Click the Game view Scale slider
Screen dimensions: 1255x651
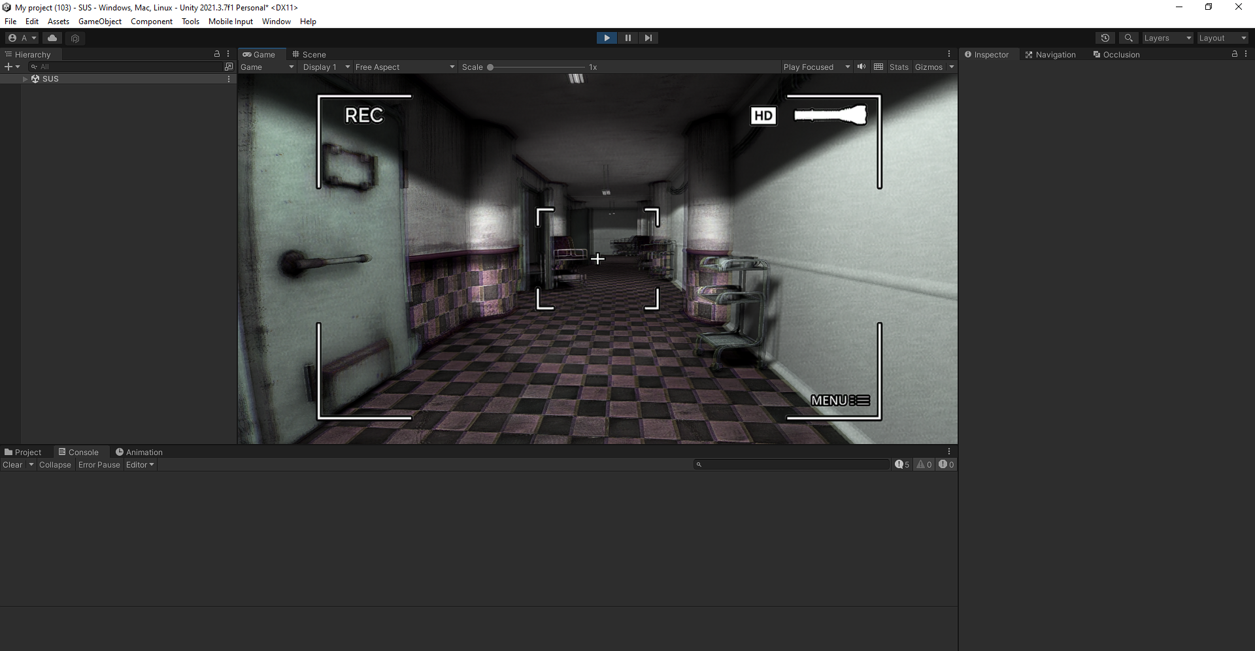coord(536,67)
